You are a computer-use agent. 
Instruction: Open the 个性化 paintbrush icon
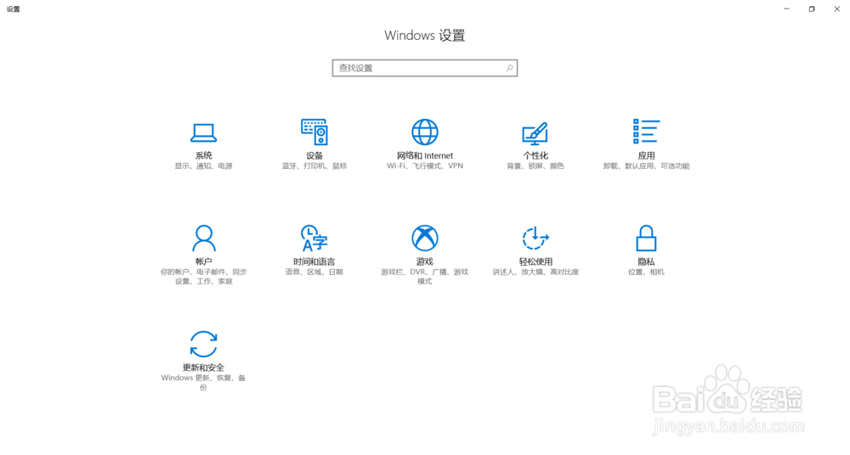point(535,132)
